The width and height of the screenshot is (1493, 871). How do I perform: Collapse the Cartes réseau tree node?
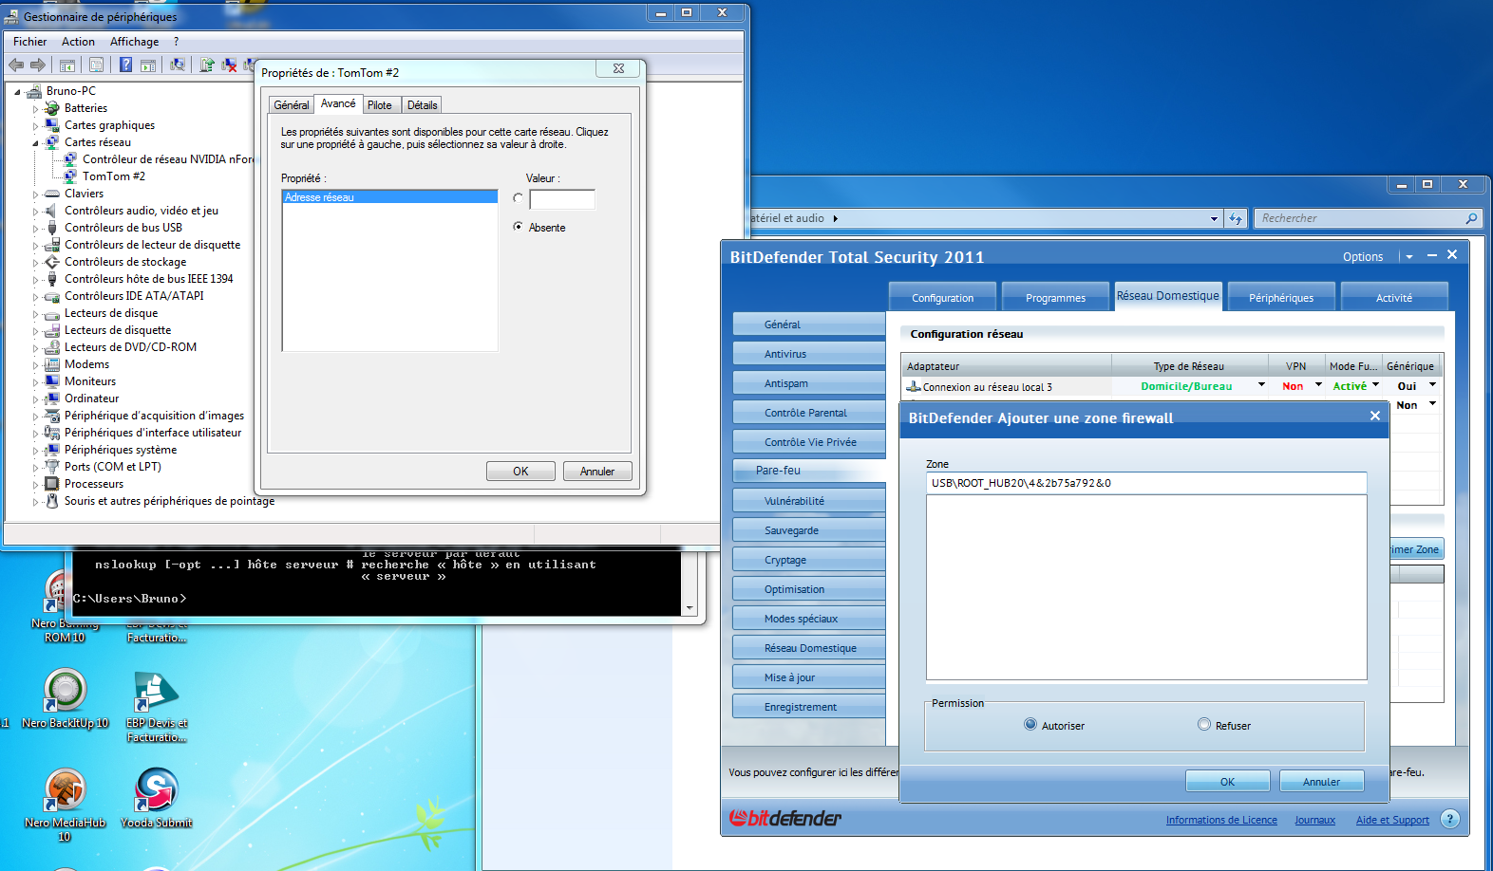[36, 143]
